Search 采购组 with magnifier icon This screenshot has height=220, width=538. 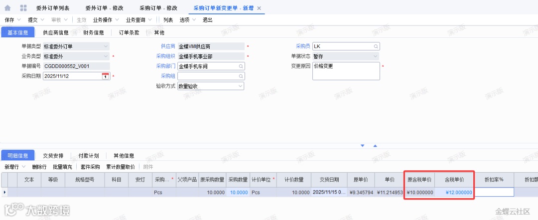click(241, 76)
